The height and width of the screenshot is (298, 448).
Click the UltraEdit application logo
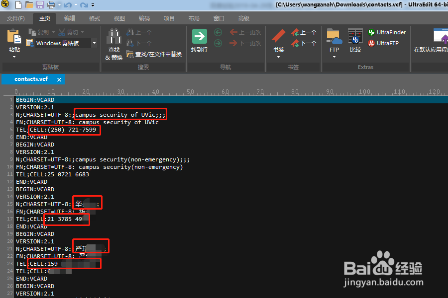(5, 3)
